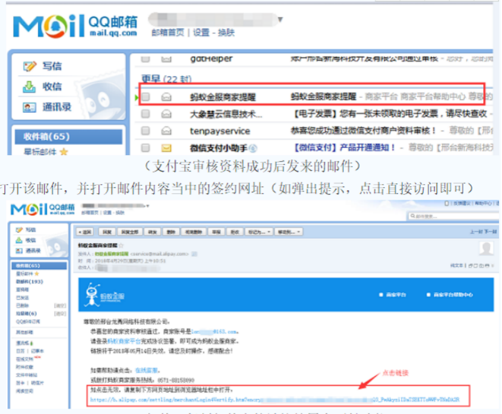The width and height of the screenshot is (502, 414).
Task: Open 标记为... dropdown in mail toolbar
Action: coord(259,232)
